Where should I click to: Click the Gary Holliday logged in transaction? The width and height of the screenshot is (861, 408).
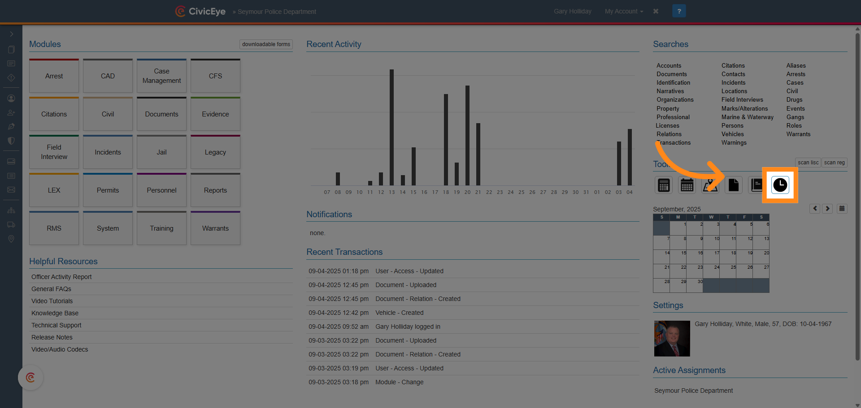point(408,326)
